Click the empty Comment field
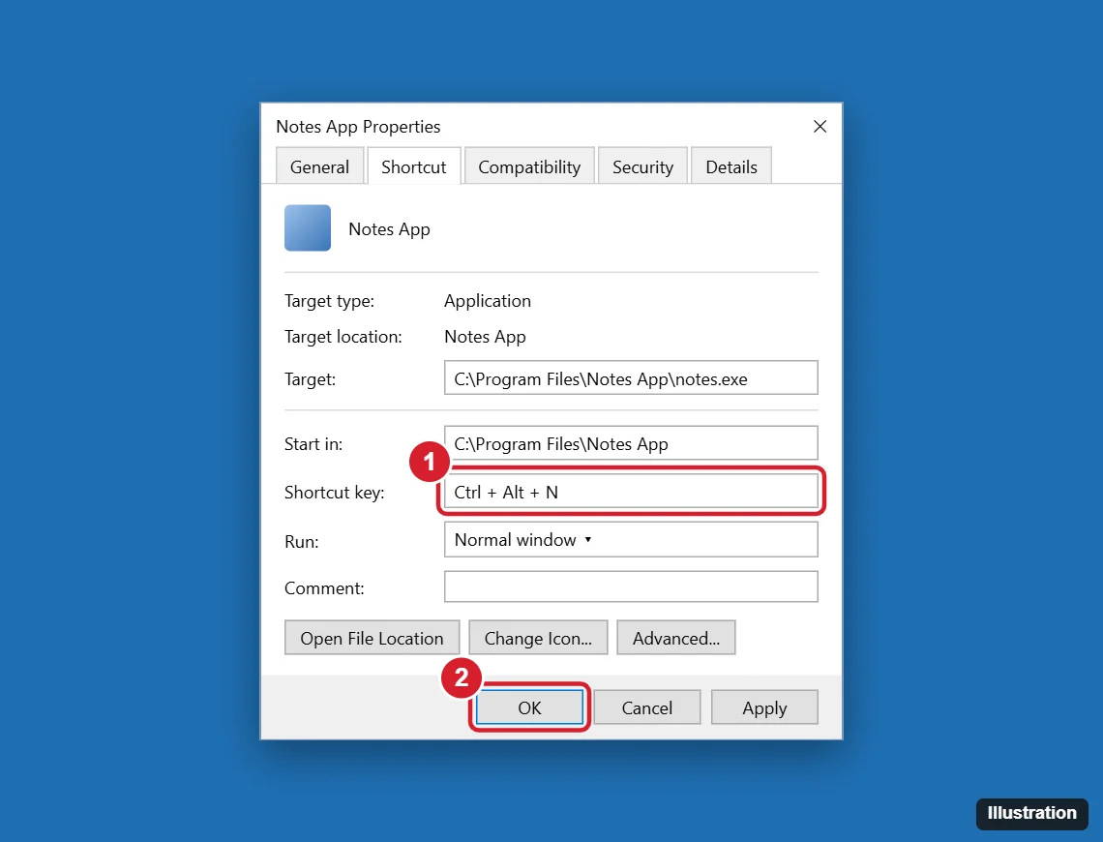Viewport: 1103px width, 842px height. (631, 586)
